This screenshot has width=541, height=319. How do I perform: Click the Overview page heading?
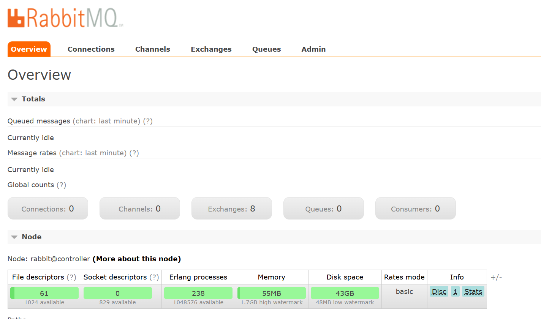click(39, 75)
